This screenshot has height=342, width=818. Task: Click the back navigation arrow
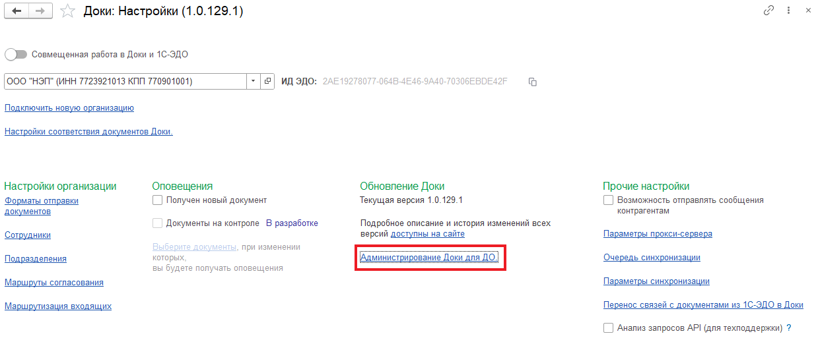[17, 11]
